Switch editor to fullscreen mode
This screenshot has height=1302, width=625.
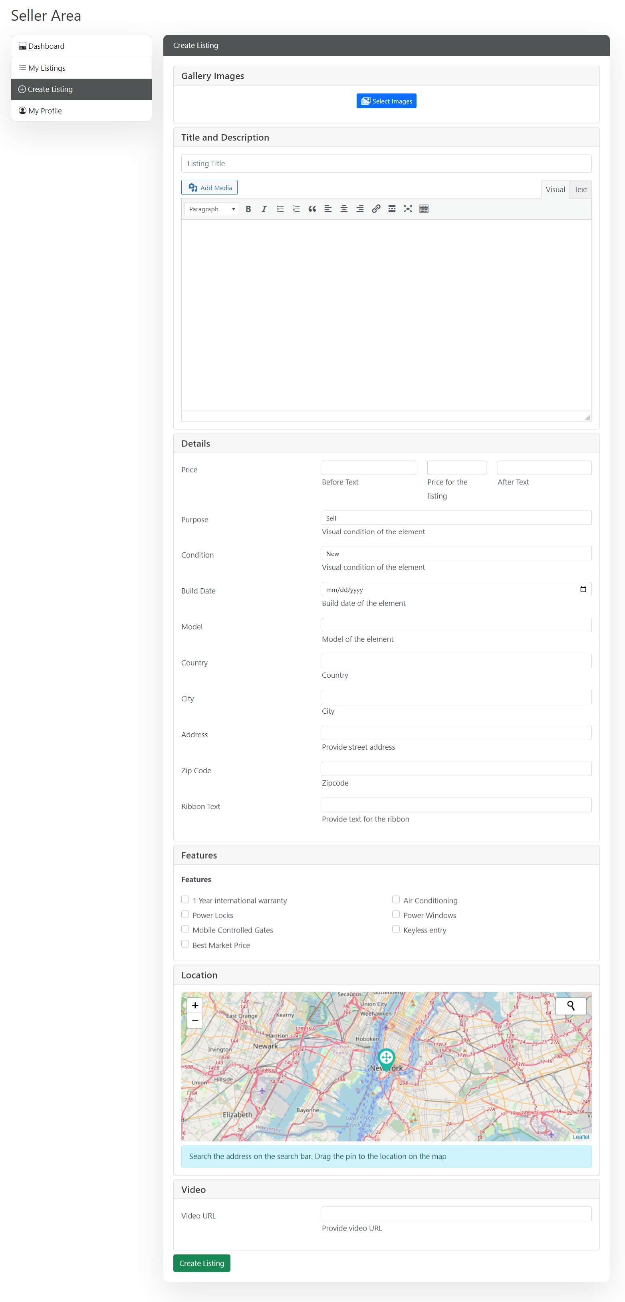408,209
